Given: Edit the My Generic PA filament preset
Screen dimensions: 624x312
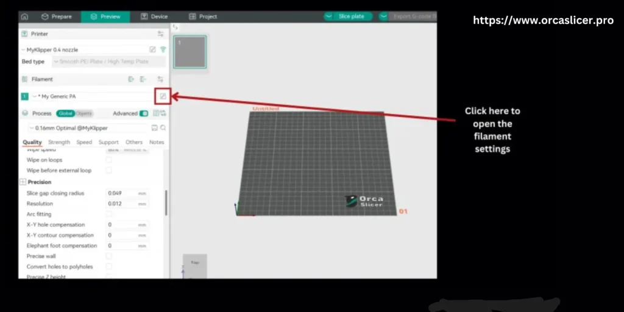Looking at the screenshot, I should 163,96.
